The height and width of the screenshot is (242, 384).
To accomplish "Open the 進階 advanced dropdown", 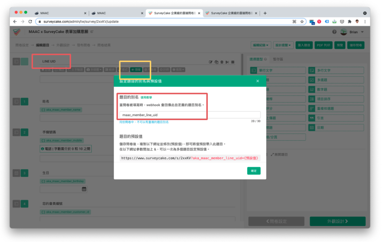I will 178,70.
